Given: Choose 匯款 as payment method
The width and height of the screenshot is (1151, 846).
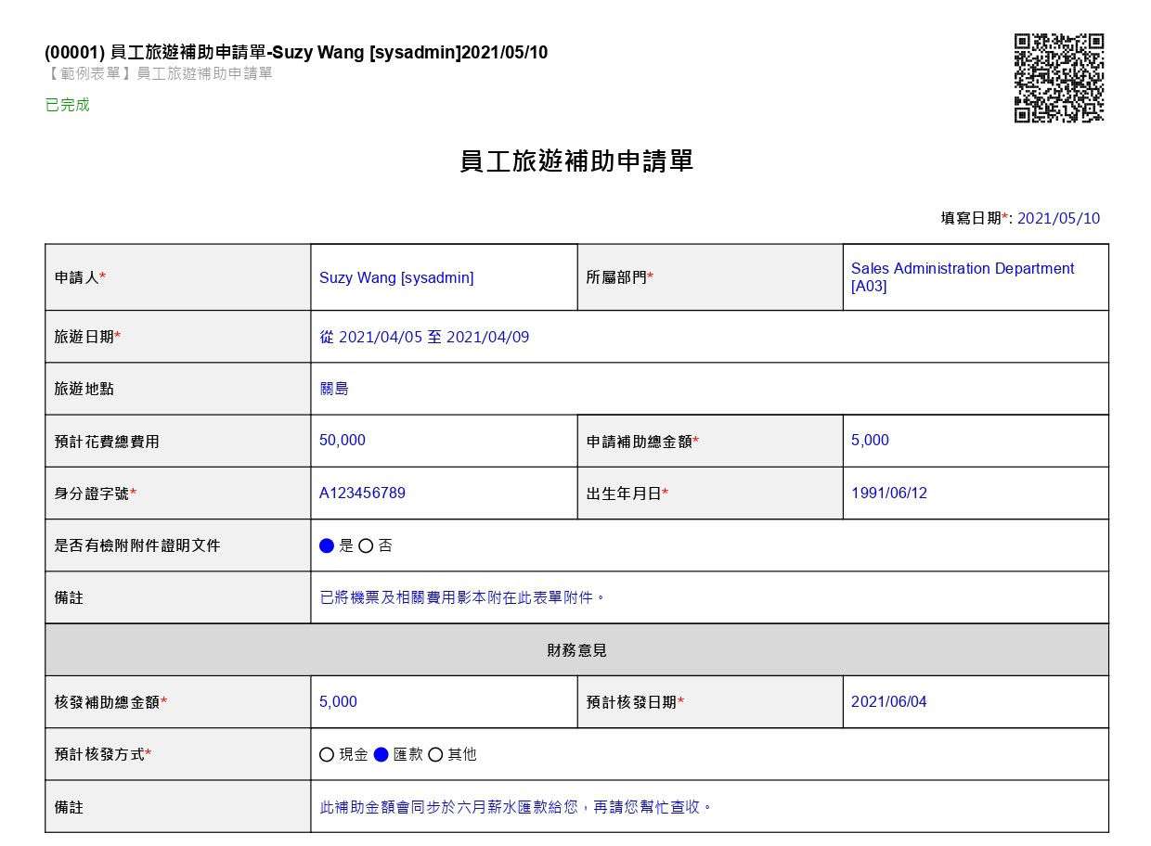Looking at the screenshot, I should pos(381,755).
